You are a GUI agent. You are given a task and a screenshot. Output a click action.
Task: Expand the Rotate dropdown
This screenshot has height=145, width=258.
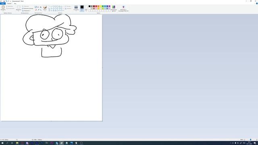(x=27, y=11)
